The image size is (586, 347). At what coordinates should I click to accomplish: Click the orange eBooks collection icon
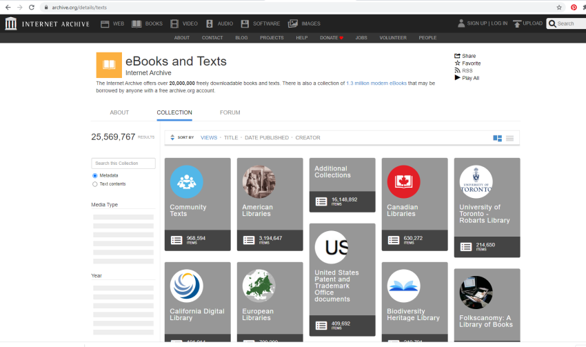click(109, 65)
